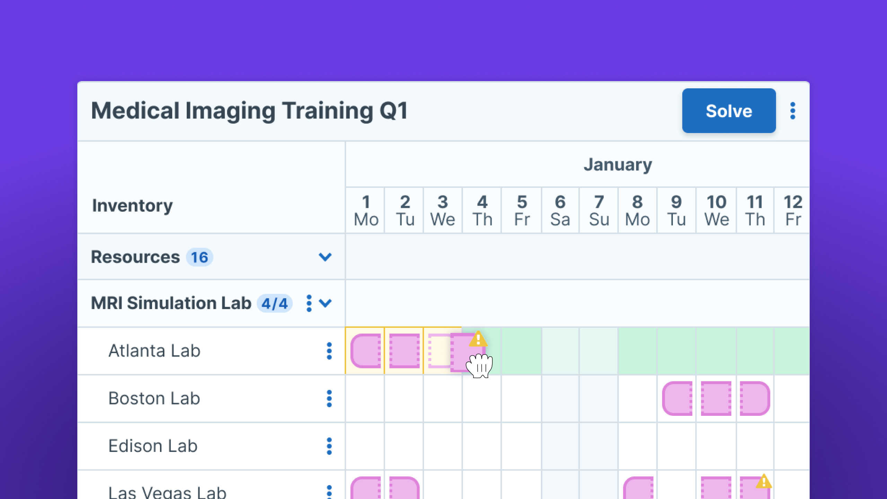Open the options menu beside Solve
887x499 pixels.
(793, 111)
